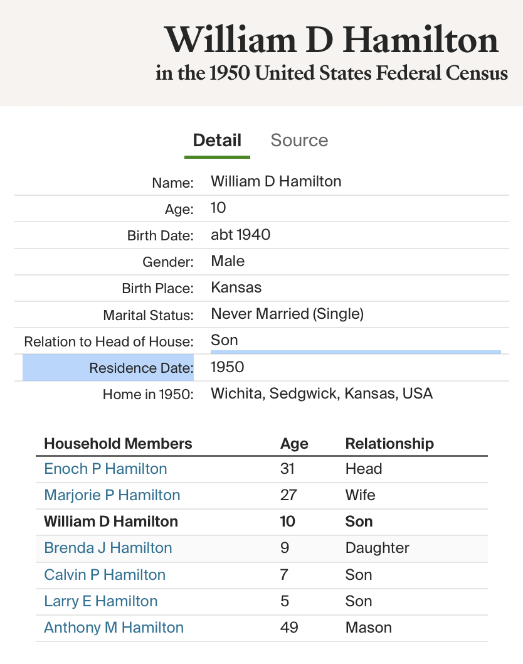523x664 pixels.
Task: Open Anthony M Hamilton household member link
Action: pyautogui.click(x=114, y=628)
